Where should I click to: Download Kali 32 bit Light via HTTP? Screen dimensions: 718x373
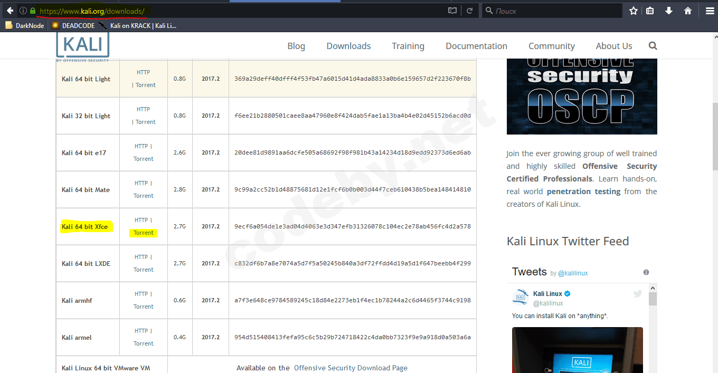pos(143,109)
